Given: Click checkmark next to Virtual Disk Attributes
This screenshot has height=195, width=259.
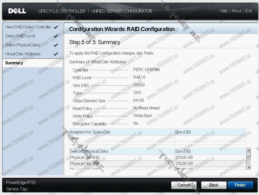Looking at the screenshot, I should click(x=56, y=54).
